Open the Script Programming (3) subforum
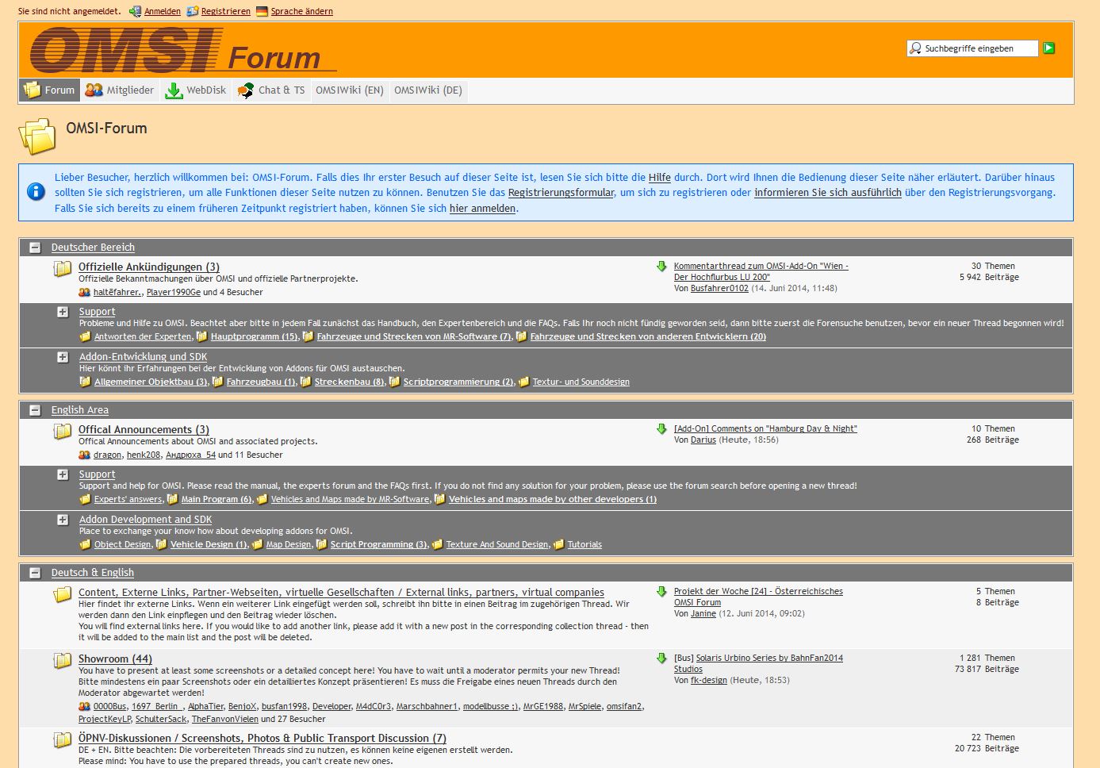1100x768 pixels. 379,544
